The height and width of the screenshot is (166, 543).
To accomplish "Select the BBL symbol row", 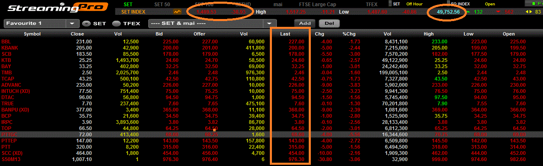I will pos(271,42).
